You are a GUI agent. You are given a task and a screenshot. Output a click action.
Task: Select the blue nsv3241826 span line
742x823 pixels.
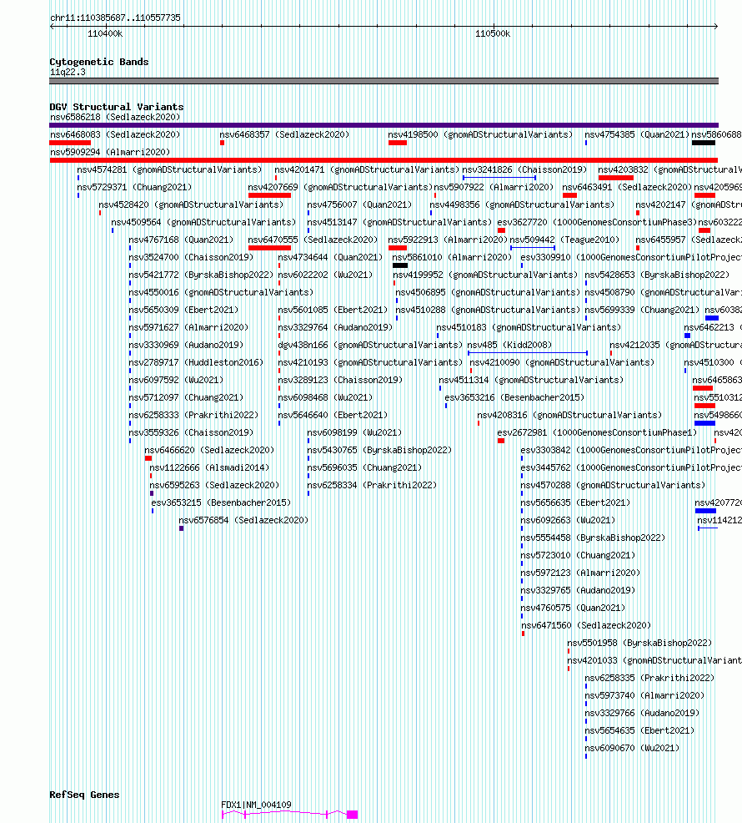[x=499, y=178]
